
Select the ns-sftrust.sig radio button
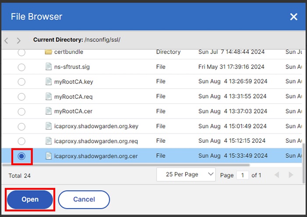coord(21,67)
